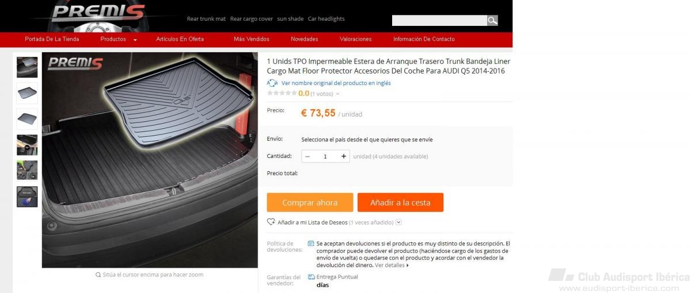The height and width of the screenshot is (293, 691).
Task: Click the minus quantity button
Action: [x=307, y=156]
